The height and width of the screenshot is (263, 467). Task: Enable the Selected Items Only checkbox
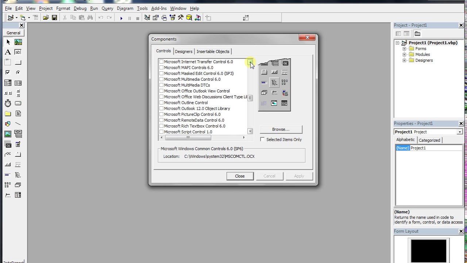pyautogui.click(x=262, y=140)
